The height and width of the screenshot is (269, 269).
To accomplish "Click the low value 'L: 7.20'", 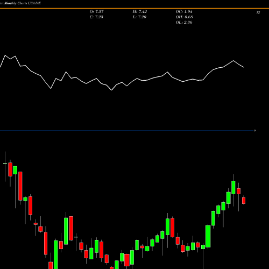I will click(x=139, y=17).
